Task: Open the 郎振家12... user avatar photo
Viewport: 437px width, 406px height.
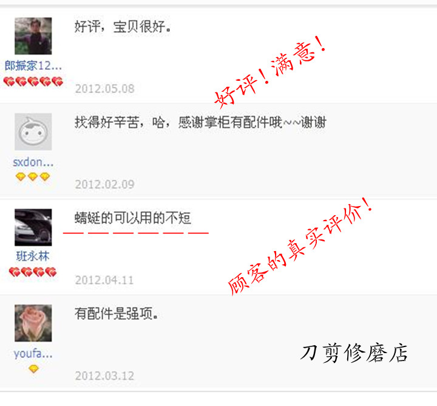Action: (33, 36)
